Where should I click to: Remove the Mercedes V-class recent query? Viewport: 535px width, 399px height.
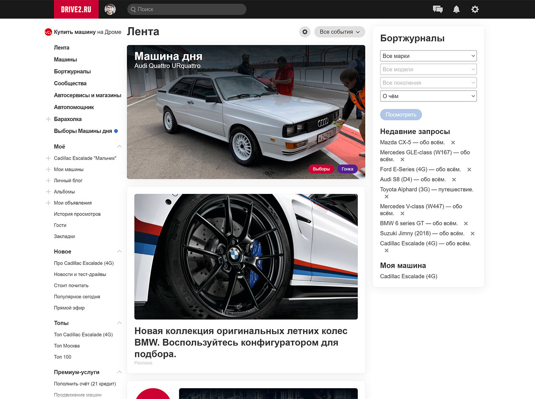tap(402, 214)
